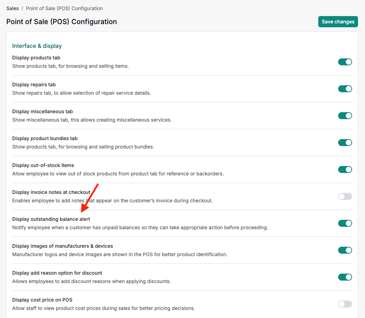Toggle off add reason option for discount
Screen dimensions: 365x318
click(345, 277)
